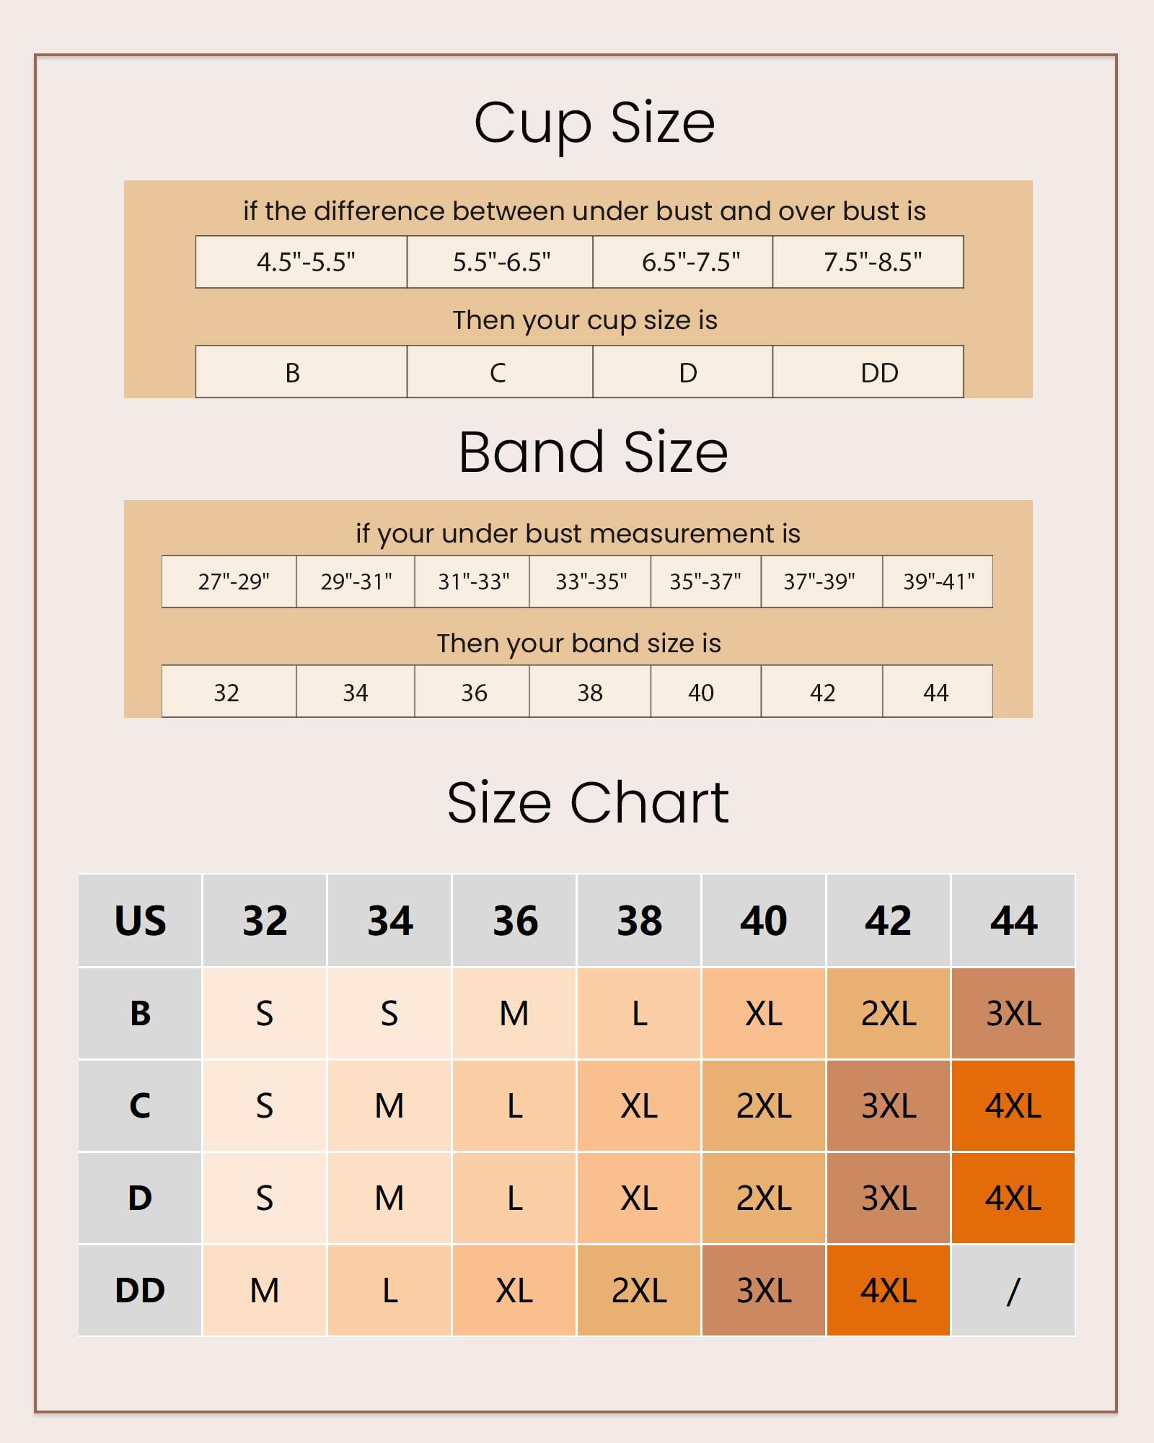Select the slash cell in the DD row
This screenshot has height=1443, width=1154.
1013,1291
